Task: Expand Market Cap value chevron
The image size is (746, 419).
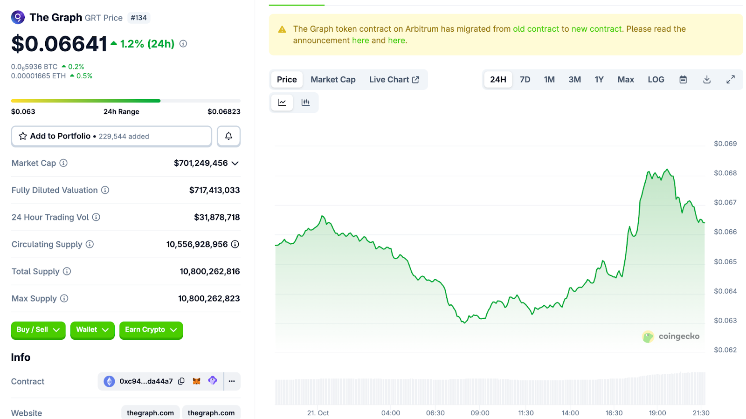Action: coord(235,163)
